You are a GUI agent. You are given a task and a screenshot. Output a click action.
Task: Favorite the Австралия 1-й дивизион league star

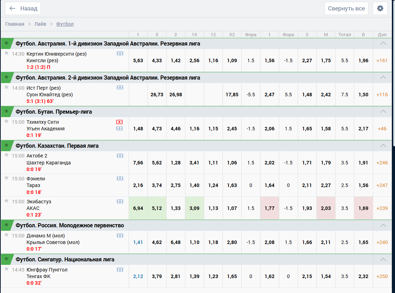(x=7, y=43)
